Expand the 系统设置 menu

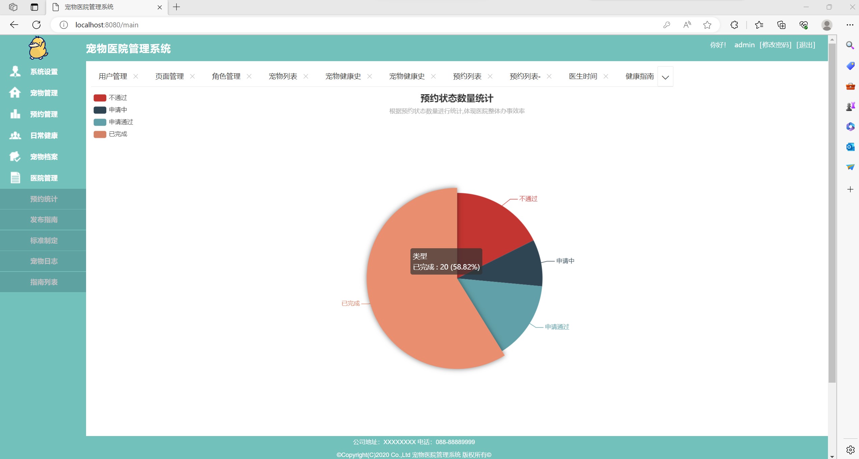pos(44,72)
